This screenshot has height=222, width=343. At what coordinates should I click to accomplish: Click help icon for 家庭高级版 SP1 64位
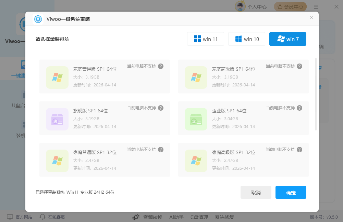[x=299, y=66]
